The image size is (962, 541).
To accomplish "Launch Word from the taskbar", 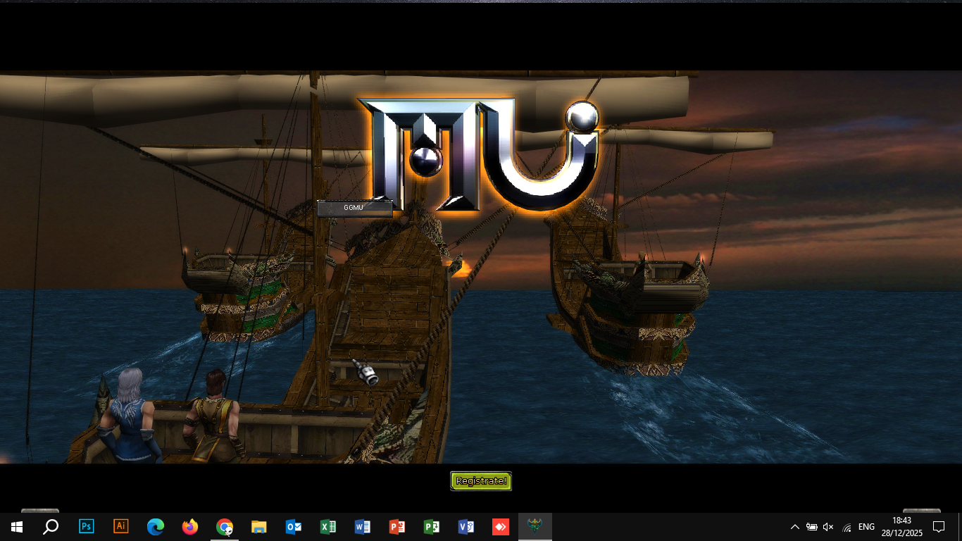I will [363, 527].
